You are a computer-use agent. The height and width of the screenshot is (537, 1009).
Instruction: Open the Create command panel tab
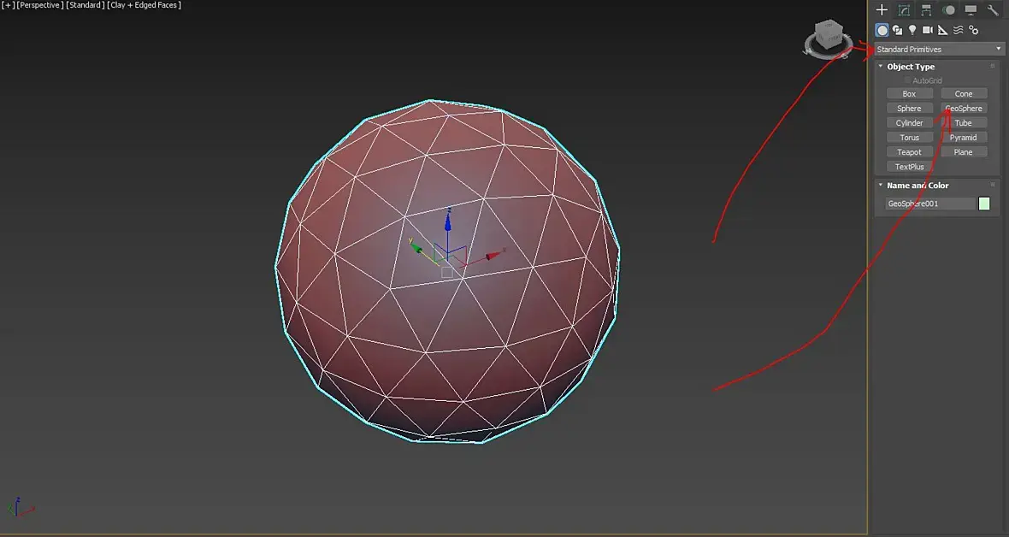click(882, 9)
